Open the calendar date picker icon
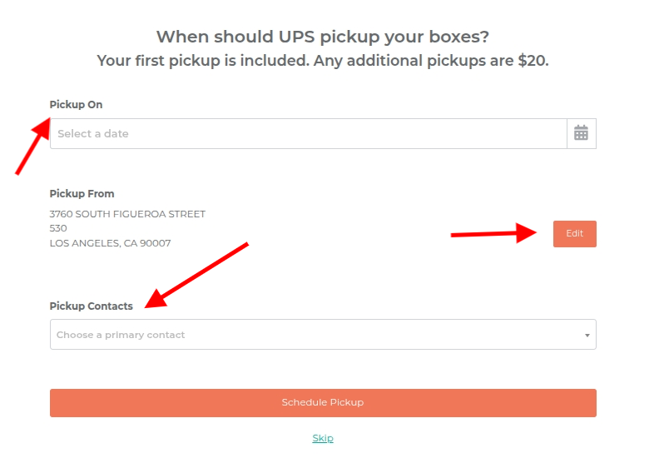 tap(582, 133)
